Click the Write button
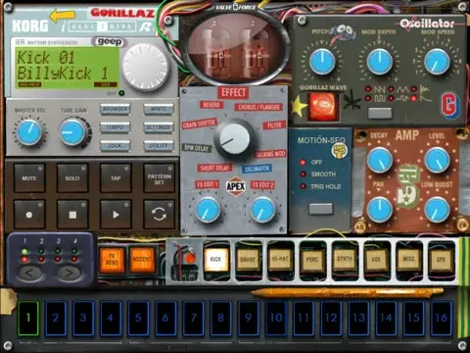Viewport: 470px width, 353px height. pos(159,110)
